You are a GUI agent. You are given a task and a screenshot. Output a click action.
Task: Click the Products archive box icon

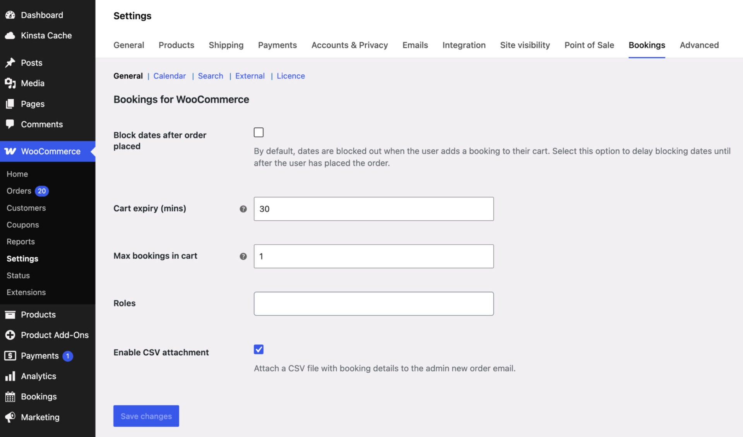tap(10, 315)
